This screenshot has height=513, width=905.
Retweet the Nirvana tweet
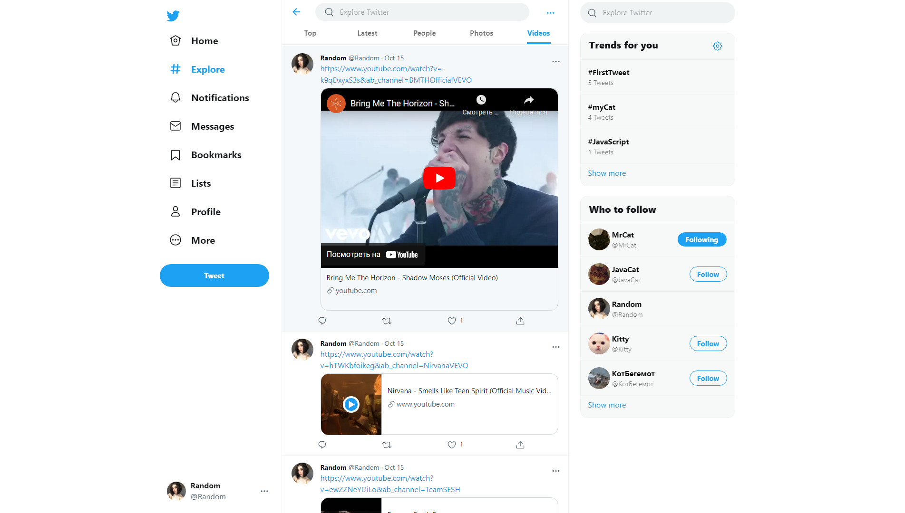click(x=387, y=445)
